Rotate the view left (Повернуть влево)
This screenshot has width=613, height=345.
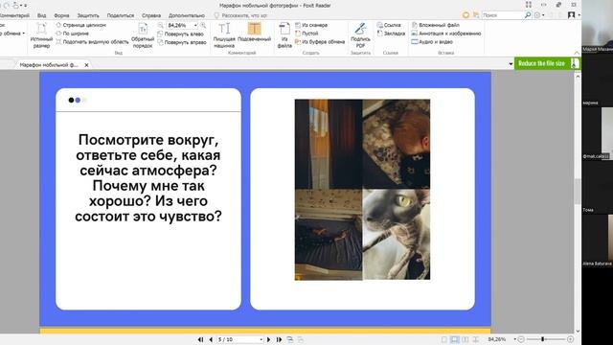coord(181,34)
